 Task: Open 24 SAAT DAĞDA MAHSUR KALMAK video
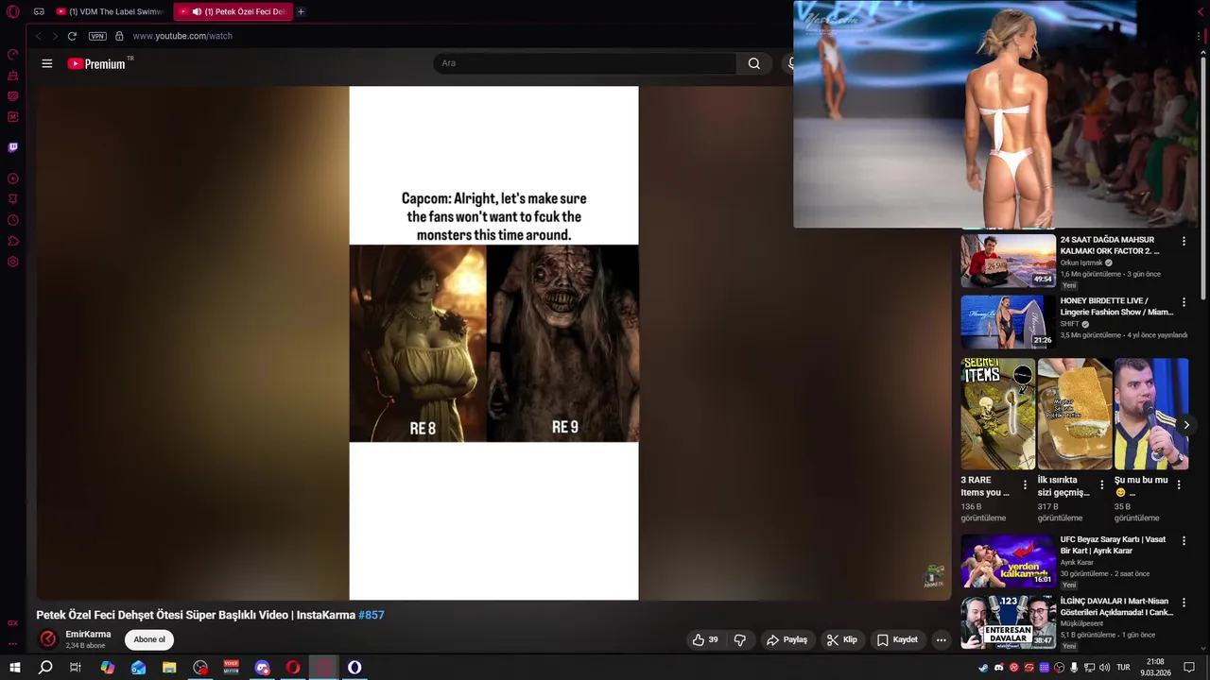tap(1008, 261)
